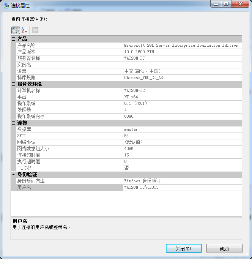Click the 54 SPID value
The image size is (252, 259).
[126, 136]
